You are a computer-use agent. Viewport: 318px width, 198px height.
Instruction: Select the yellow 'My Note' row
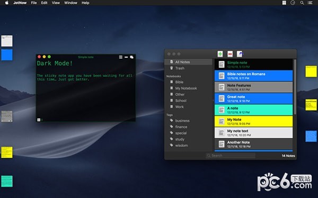[x=253, y=121]
